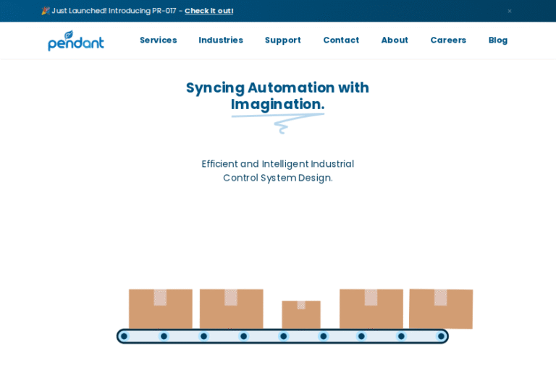Open the Services menu

coord(158,40)
